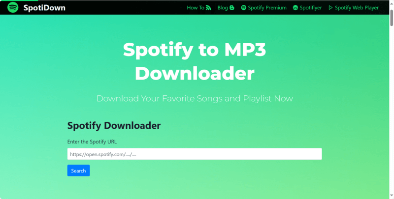
Task: Click the scrollbar up arrow
Action: pos(392,4)
